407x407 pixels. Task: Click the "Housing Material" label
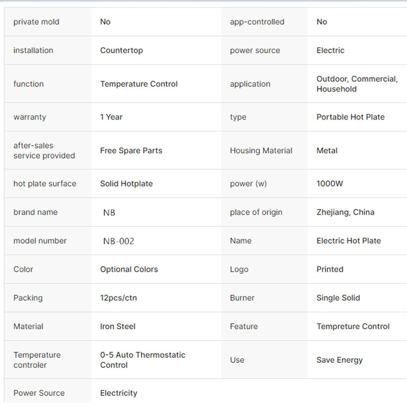click(x=261, y=151)
